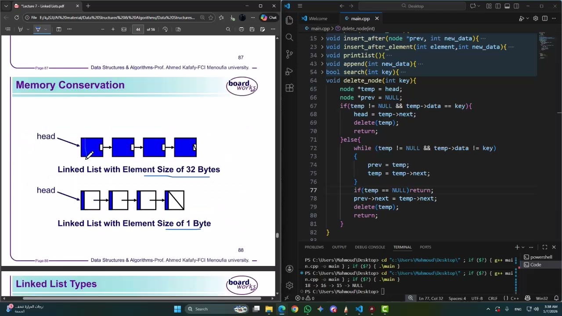Expand the folded append function at line 43

[x=322, y=64]
